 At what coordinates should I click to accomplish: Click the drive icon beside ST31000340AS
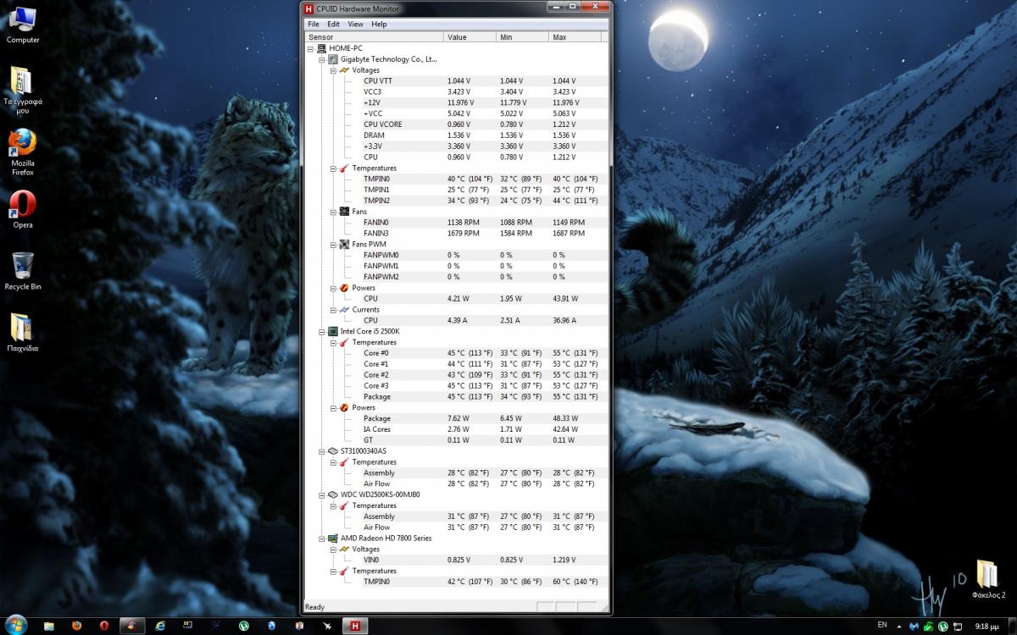point(333,451)
